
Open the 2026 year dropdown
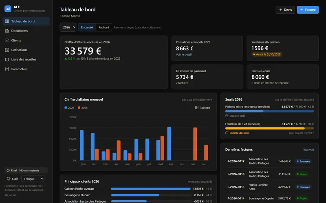click(x=68, y=27)
